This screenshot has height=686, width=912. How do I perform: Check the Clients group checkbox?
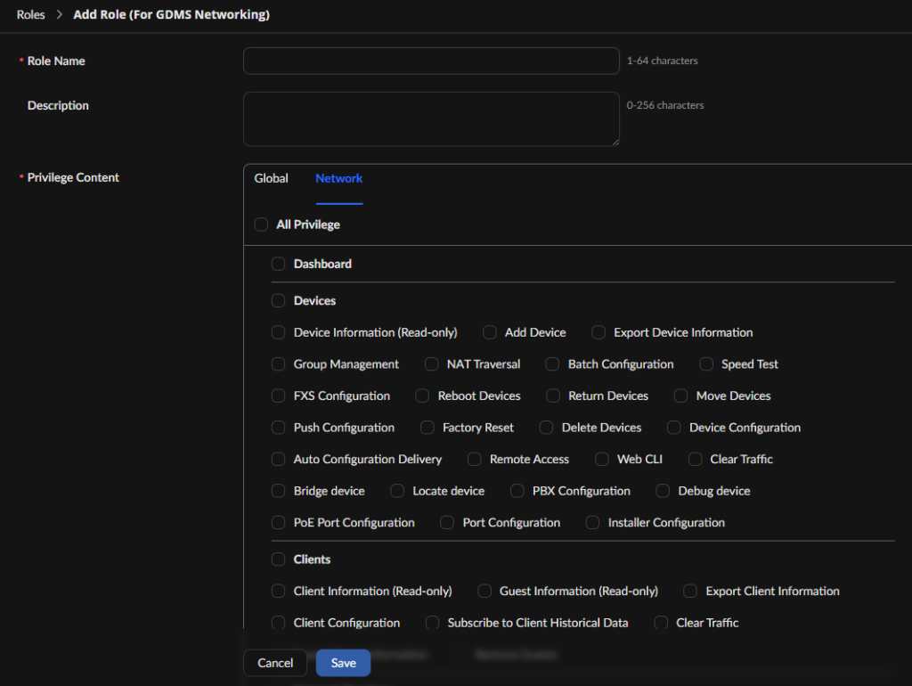[279, 559]
